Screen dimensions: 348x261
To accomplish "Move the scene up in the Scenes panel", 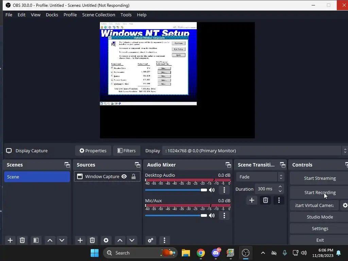I will [50, 240].
